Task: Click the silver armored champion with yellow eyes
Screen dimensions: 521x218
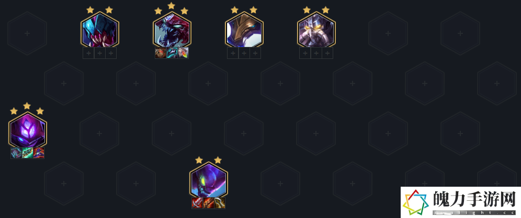Action: click(316, 30)
